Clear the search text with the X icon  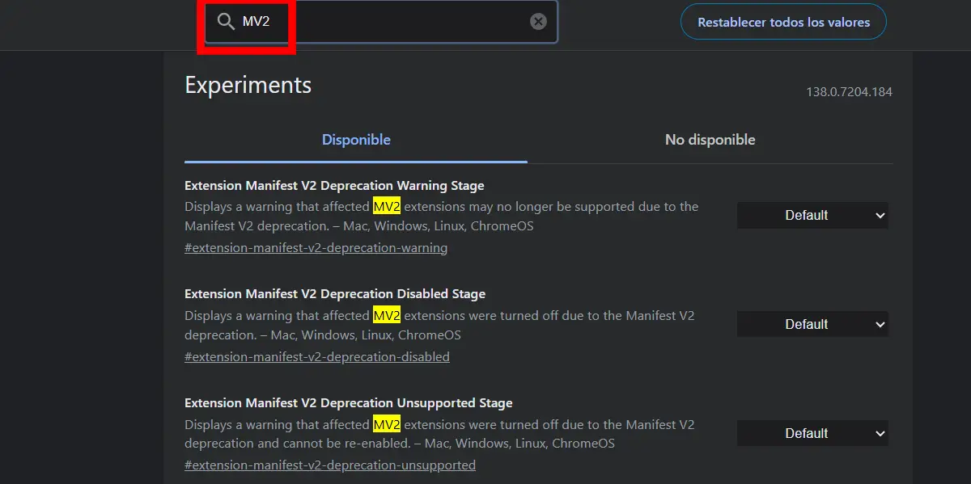pos(538,22)
